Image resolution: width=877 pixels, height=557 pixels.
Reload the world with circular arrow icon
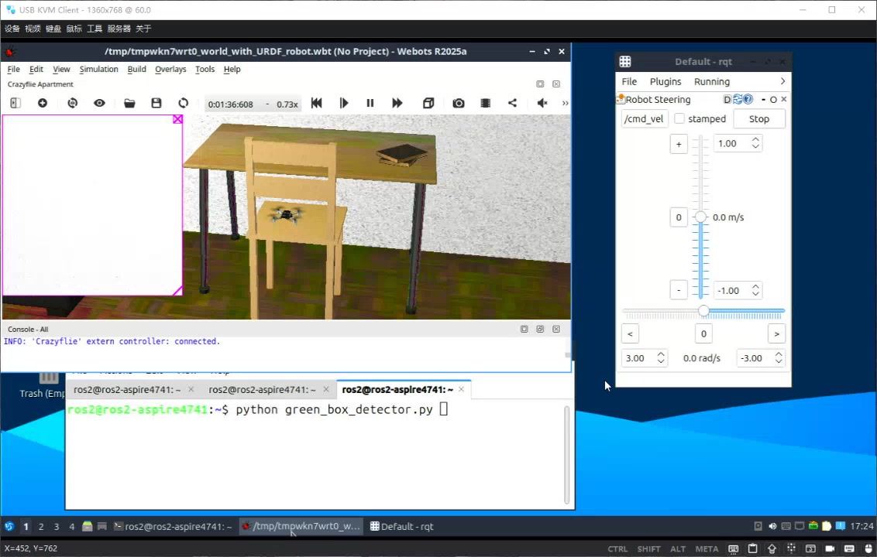(183, 103)
